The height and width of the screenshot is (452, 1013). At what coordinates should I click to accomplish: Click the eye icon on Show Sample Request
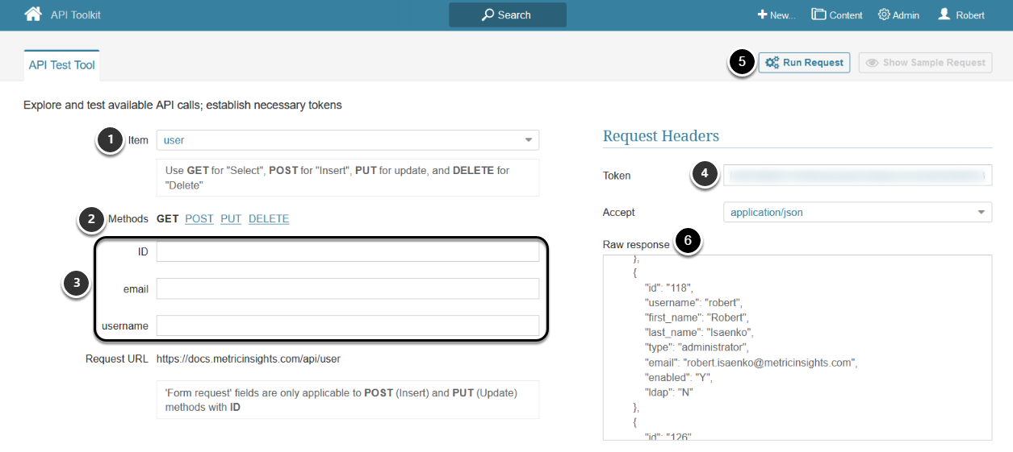click(x=873, y=63)
